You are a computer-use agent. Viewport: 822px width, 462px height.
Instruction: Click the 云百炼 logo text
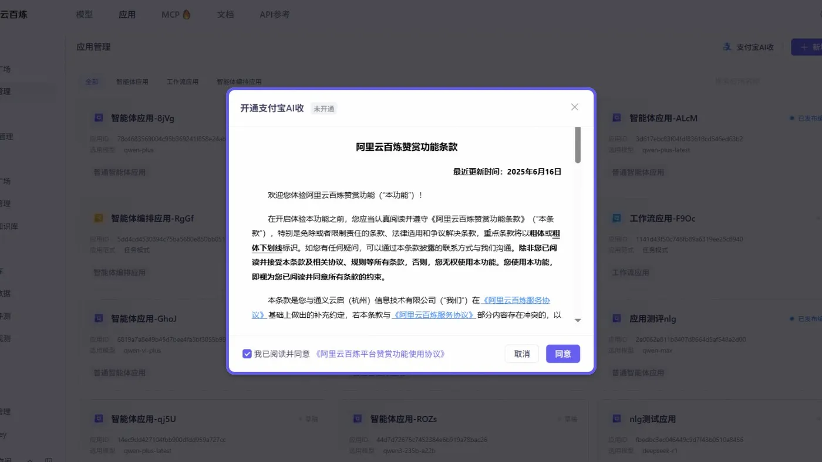13,14
